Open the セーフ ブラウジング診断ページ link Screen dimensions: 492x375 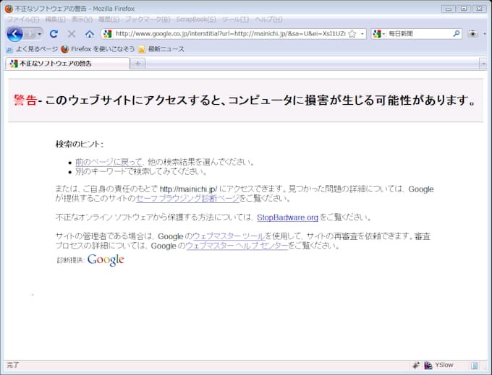click(x=187, y=198)
